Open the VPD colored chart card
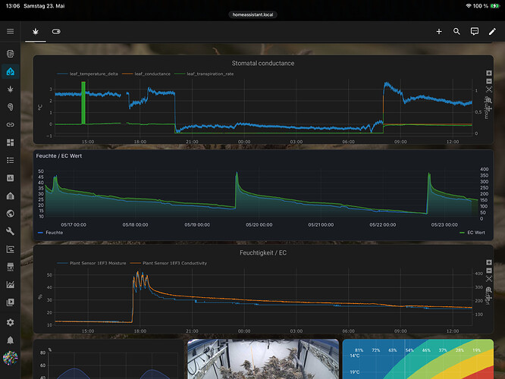Viewport: 505px width, 379px height. point(418,359)
